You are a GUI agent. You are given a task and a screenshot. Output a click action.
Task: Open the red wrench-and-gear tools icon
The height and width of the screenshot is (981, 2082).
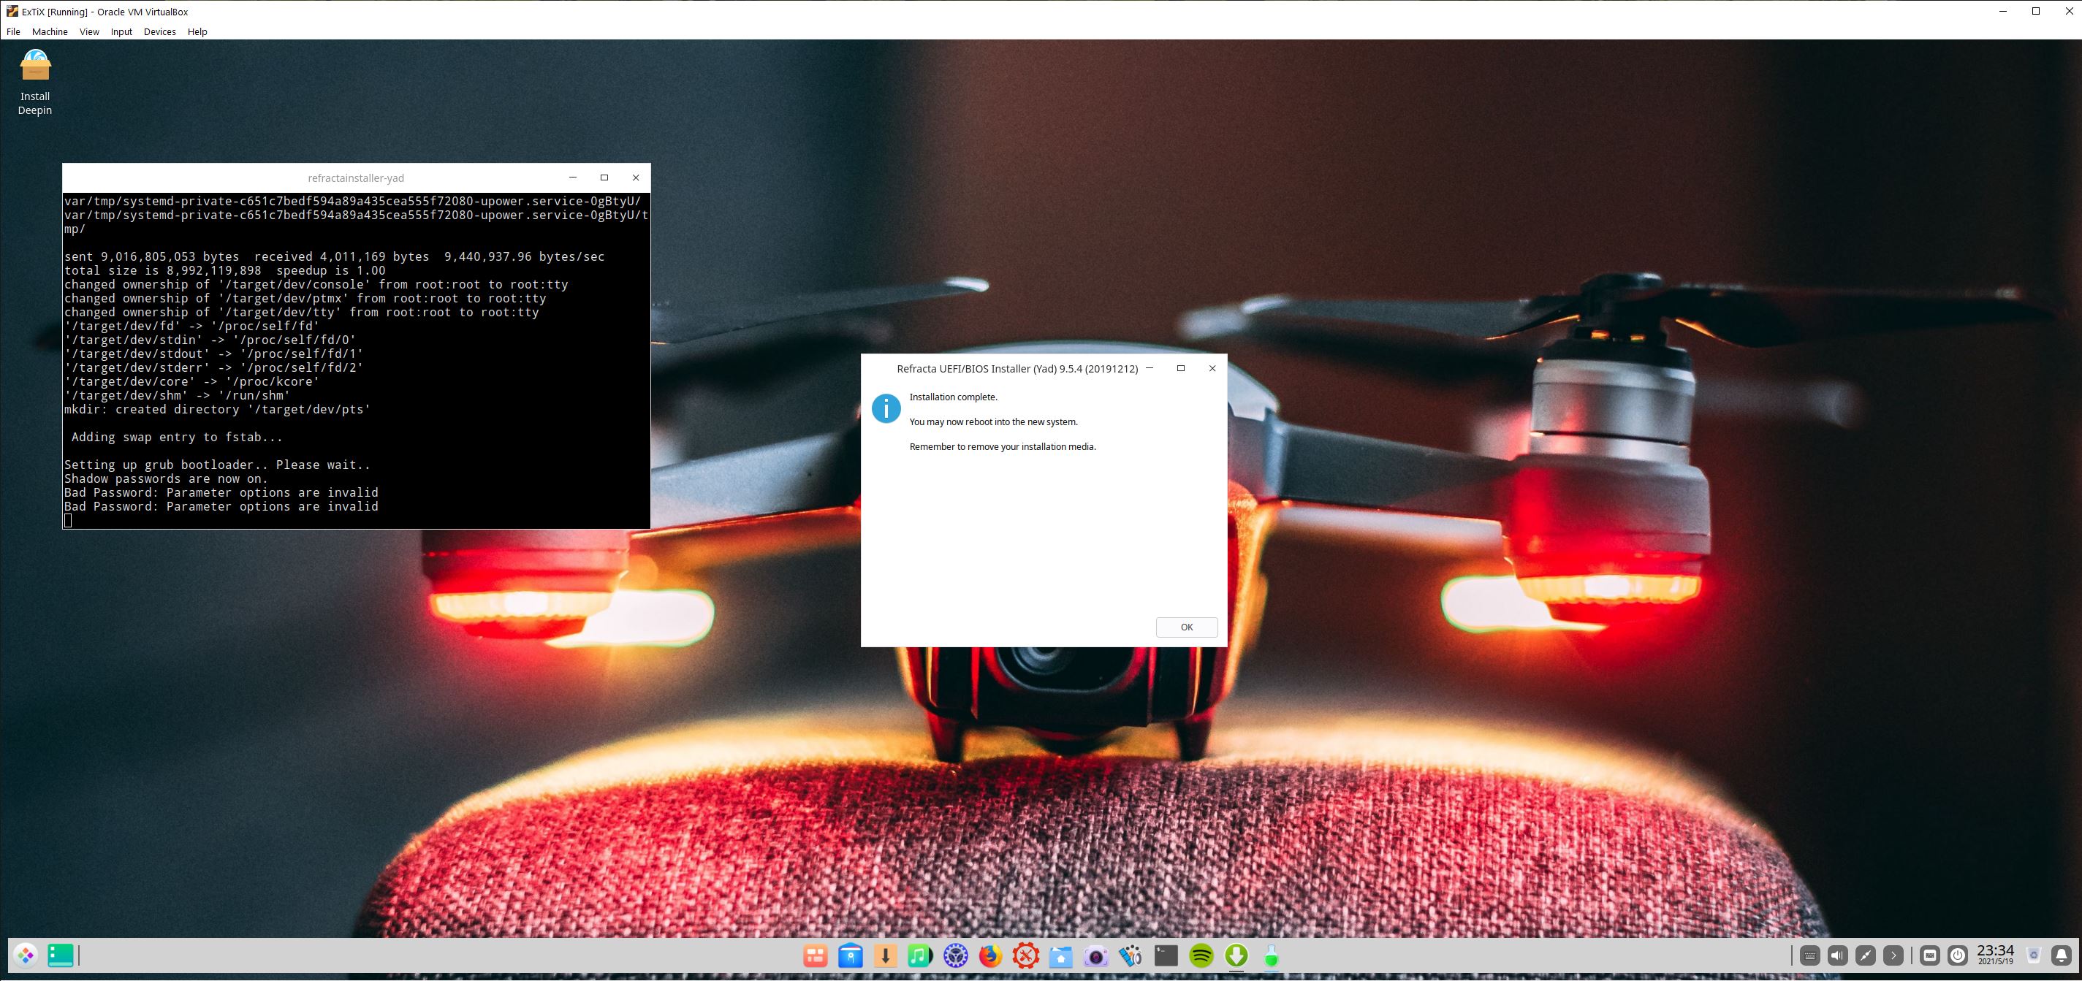pos(1025,957)
